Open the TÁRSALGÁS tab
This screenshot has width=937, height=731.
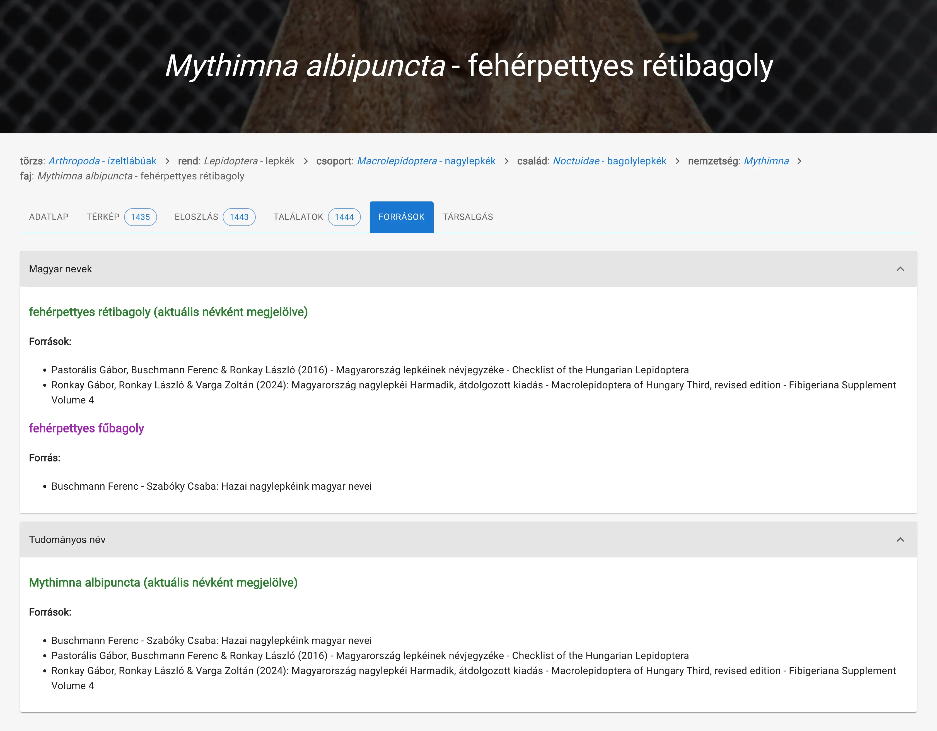[x=468, y=217]
